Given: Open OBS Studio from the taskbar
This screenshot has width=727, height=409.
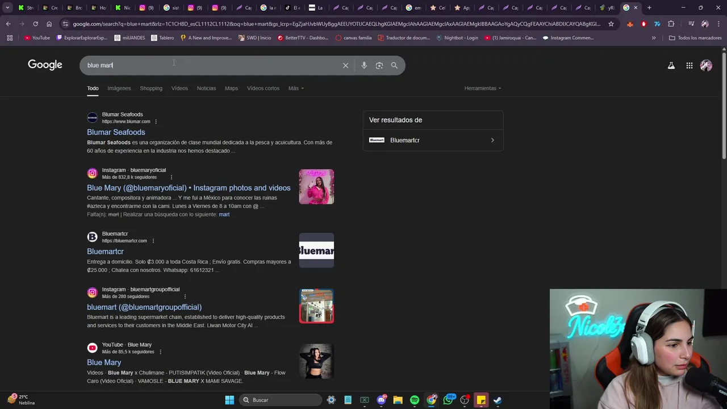Looking at the screenshot, I should pyautogui.click(x=465, y=400).
